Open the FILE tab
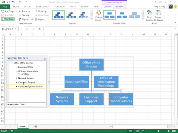The height and width of the screenshot is (133, 178). pos(5,7)
